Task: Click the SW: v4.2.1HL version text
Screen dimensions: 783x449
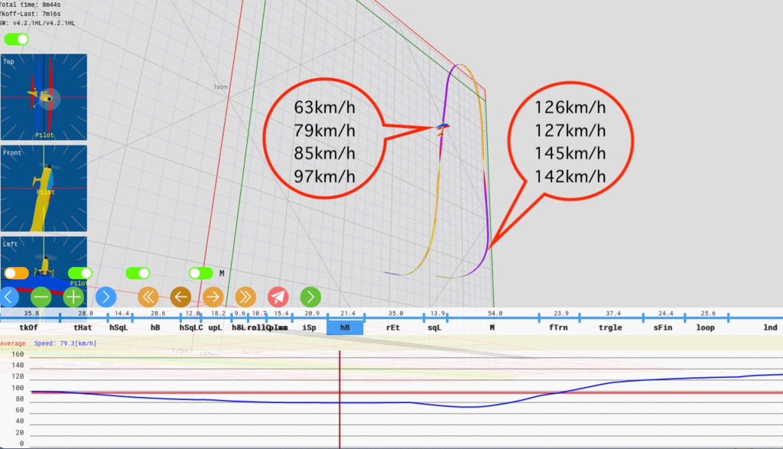Action: (x=37, y=23)
